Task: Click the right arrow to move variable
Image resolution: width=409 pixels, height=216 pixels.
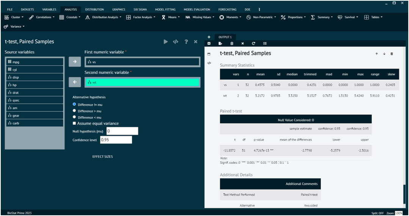Action: pos(75,62)
